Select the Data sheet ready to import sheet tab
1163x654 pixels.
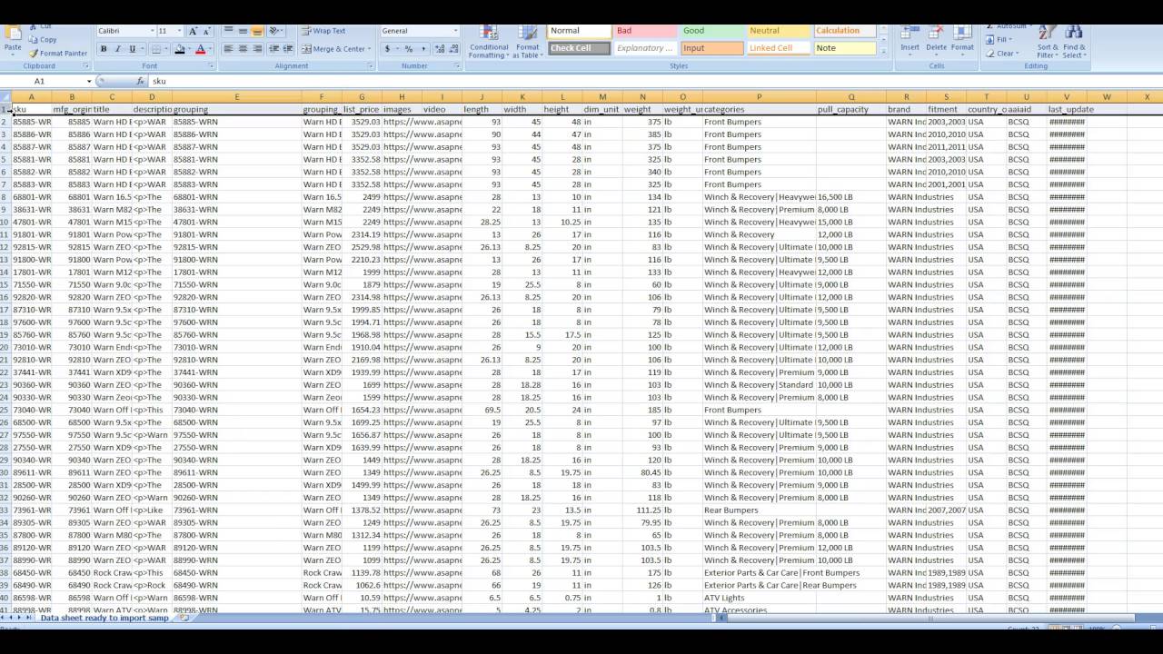click(x=104, y=618)
